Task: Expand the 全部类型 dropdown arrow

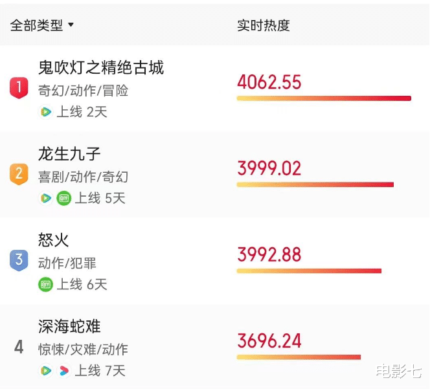Action: click(71, 25)
